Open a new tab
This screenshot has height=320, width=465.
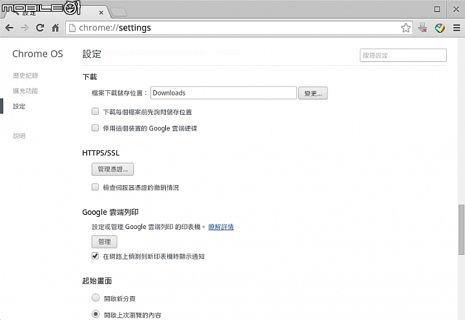[x=118, y=13]
